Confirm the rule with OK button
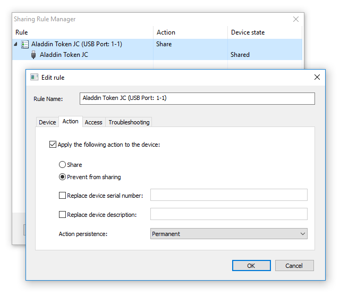This screenshot has height=295, width=340. pos(251,266)
